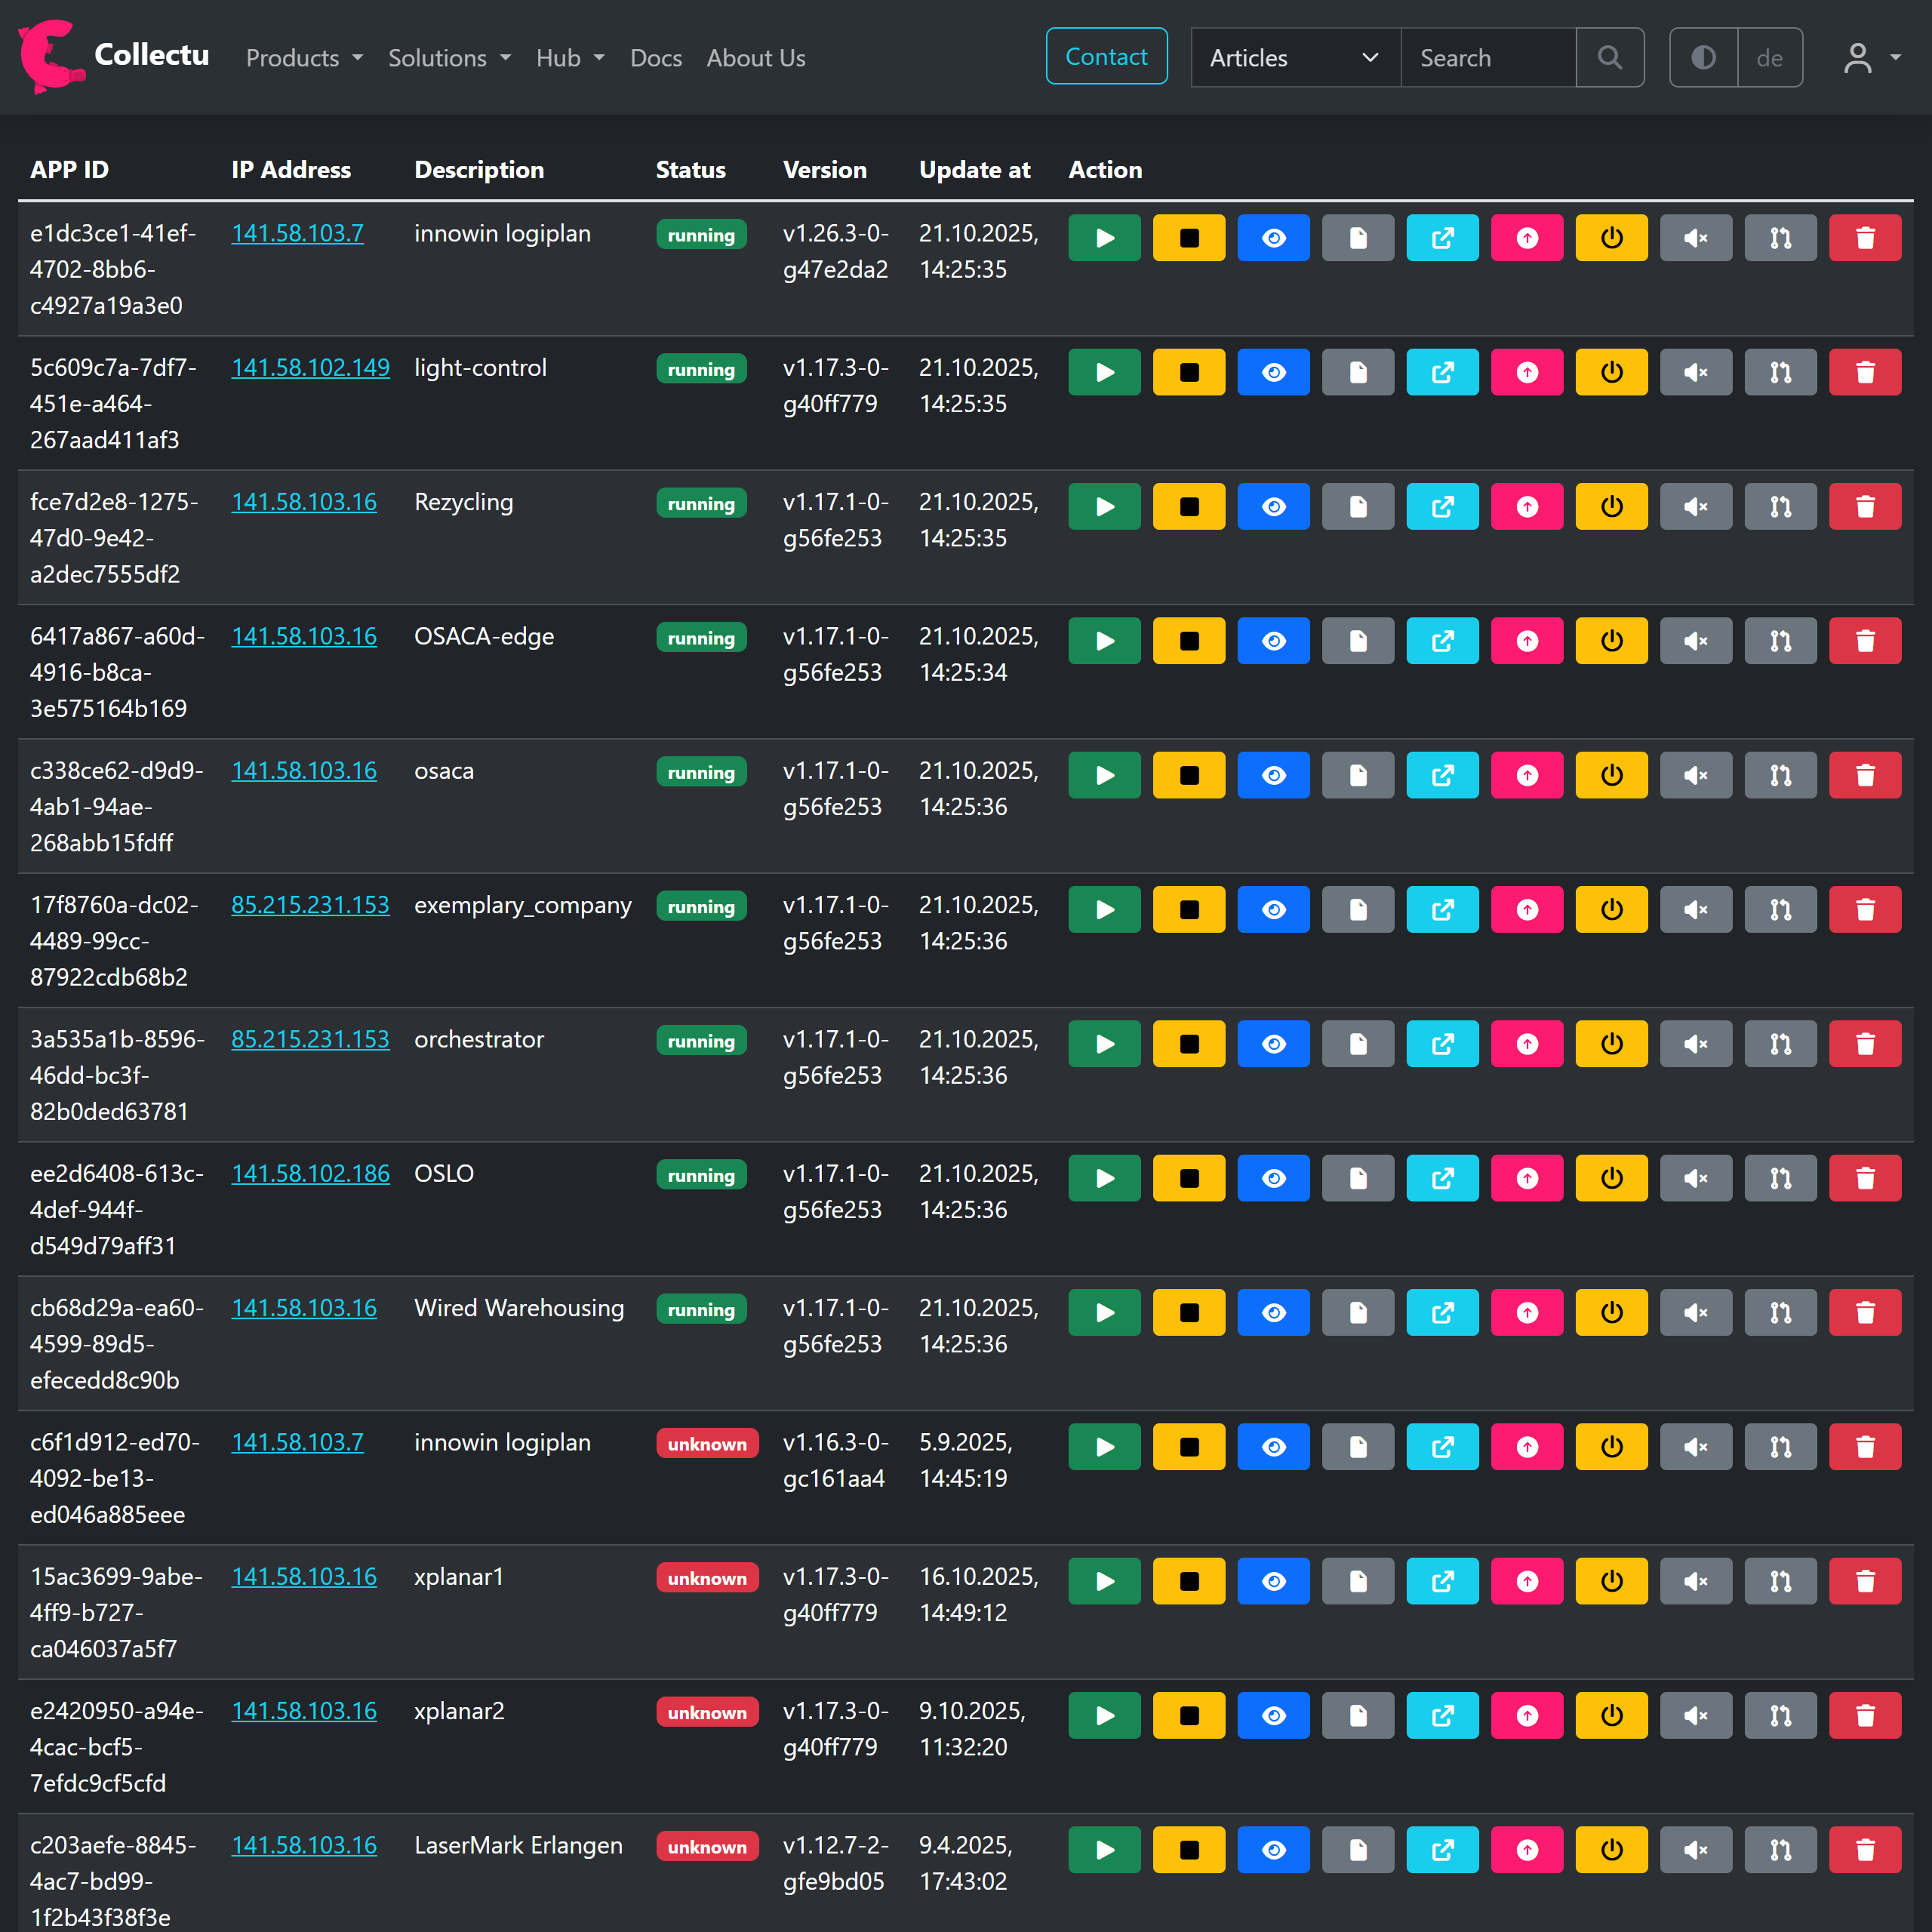
Task: Open the Articles search category dropdown
Action: (1294, 58)
